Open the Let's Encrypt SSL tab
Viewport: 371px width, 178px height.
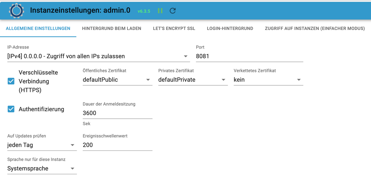click(174, 28)
